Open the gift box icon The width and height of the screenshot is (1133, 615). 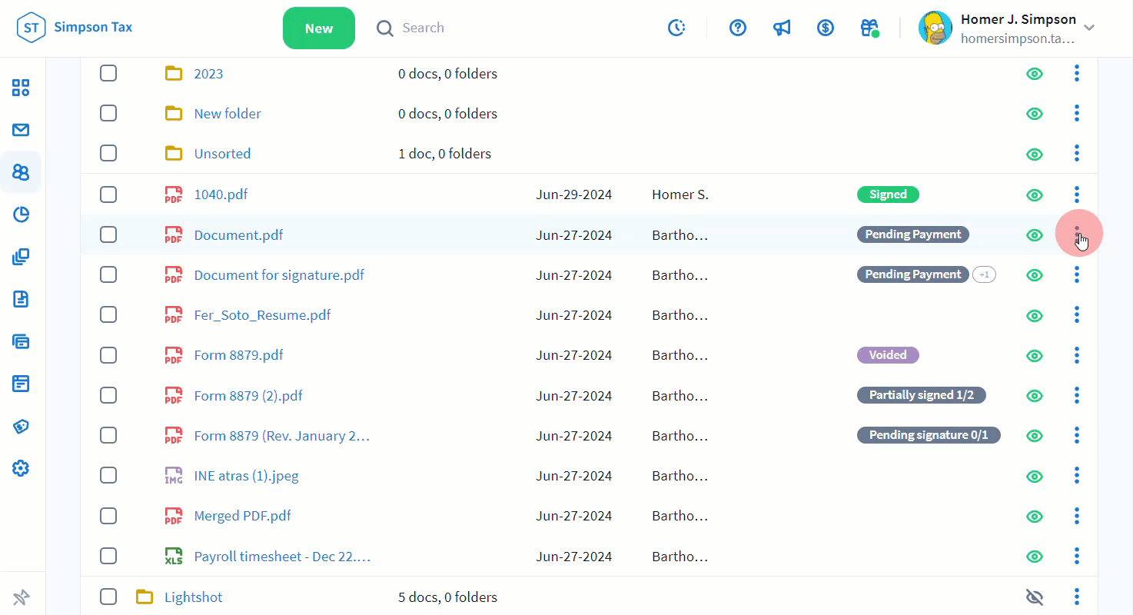[869, 28]
